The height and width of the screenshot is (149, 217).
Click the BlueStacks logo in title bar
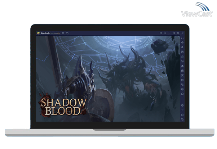38,33
